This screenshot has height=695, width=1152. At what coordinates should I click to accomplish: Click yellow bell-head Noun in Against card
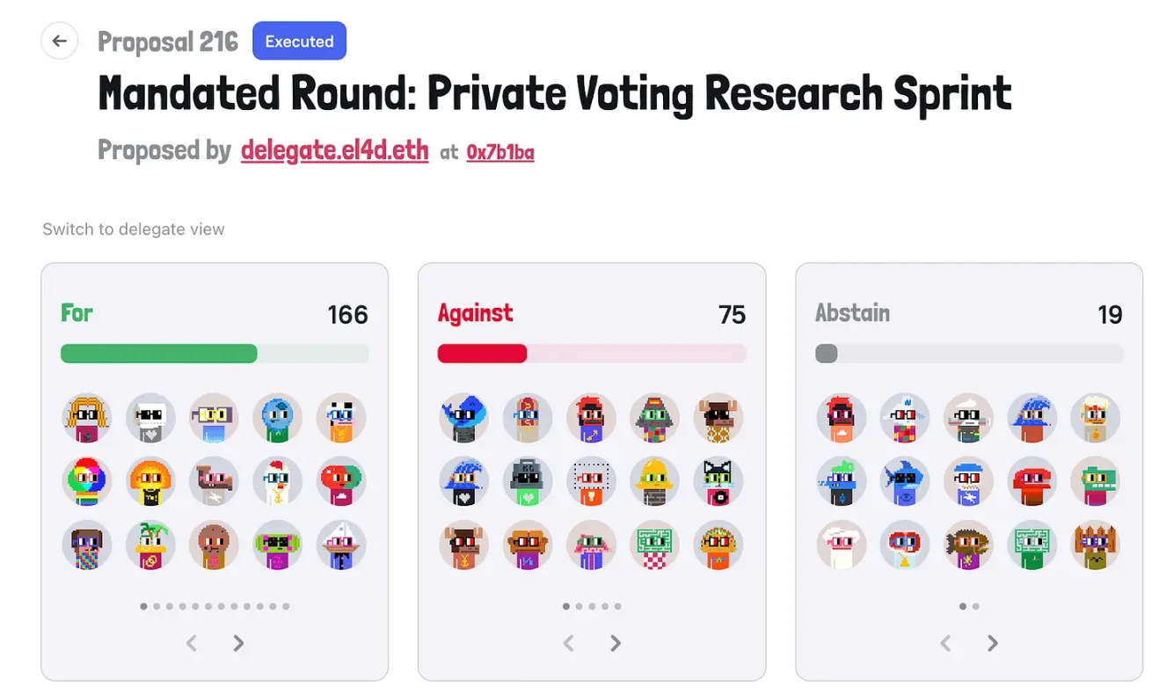click(x=654, y=480)
